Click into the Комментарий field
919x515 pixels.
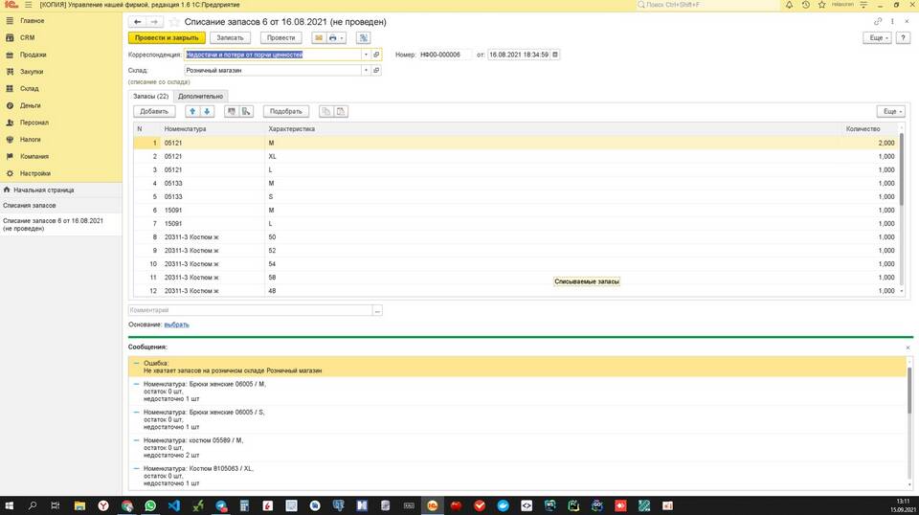tap(249, 310)
